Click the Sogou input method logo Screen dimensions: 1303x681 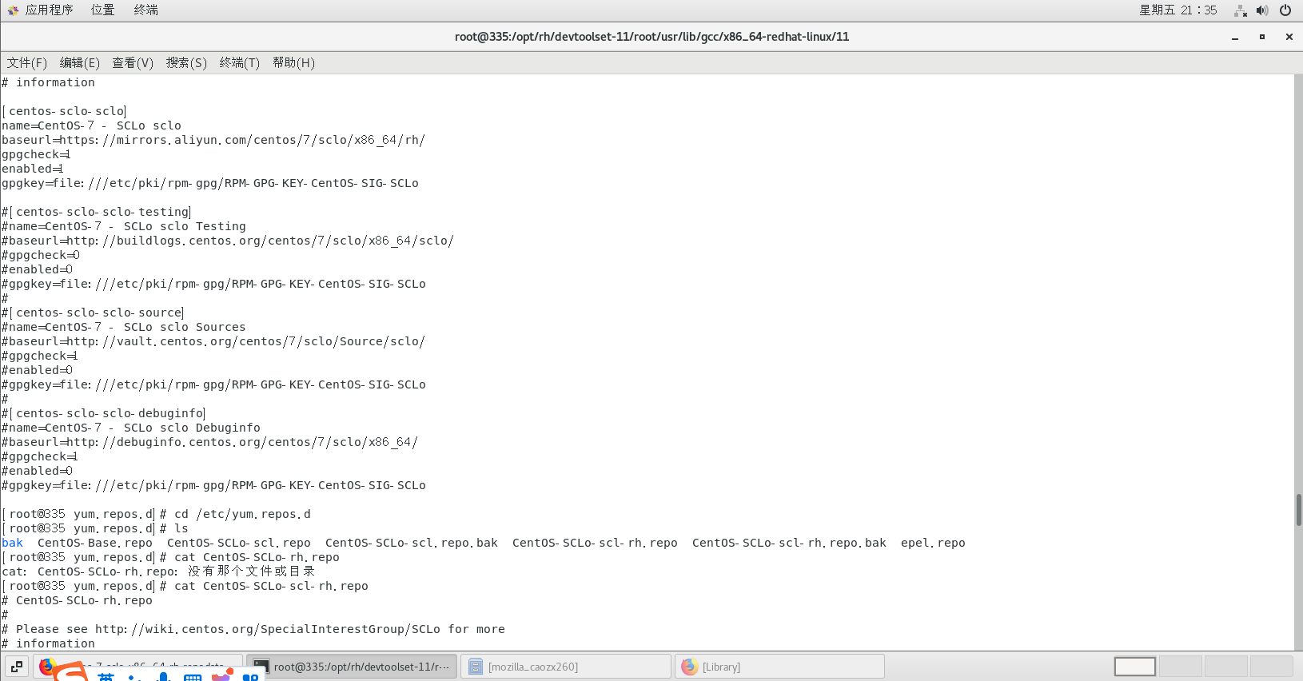click(71, 672)
